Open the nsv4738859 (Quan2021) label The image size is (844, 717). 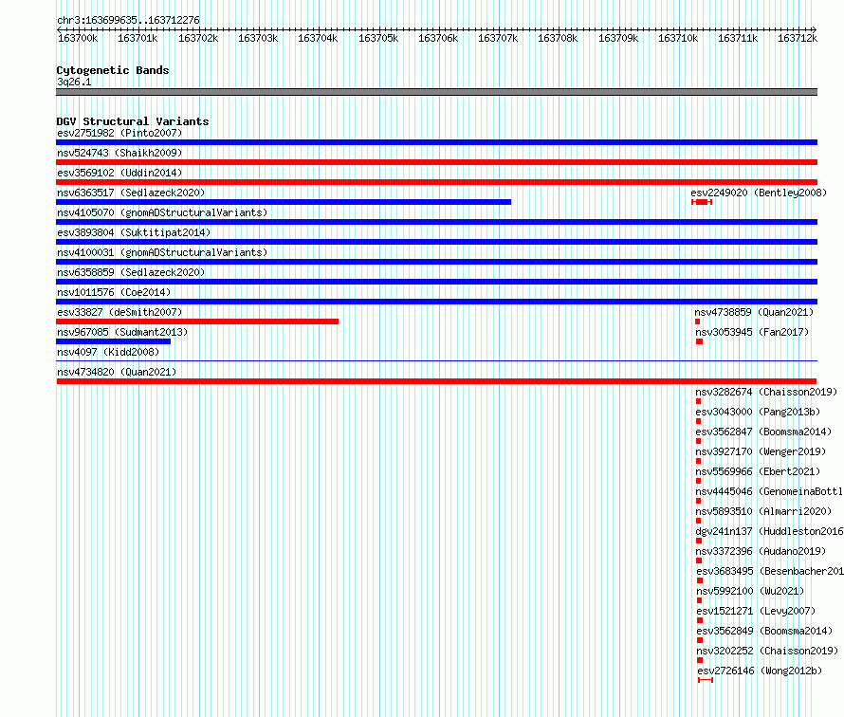click(754, 312)
